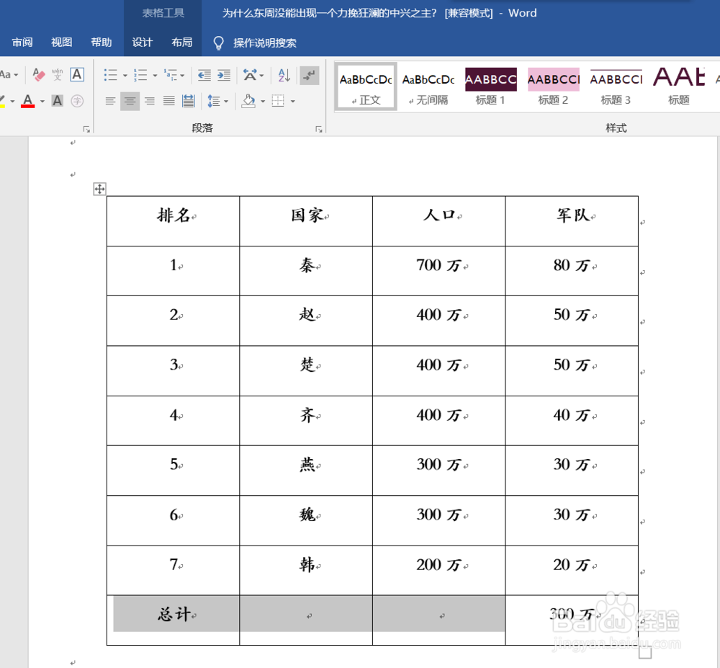Click the cell containing 韩
The image size is (720, 668).
click(306, 571)
